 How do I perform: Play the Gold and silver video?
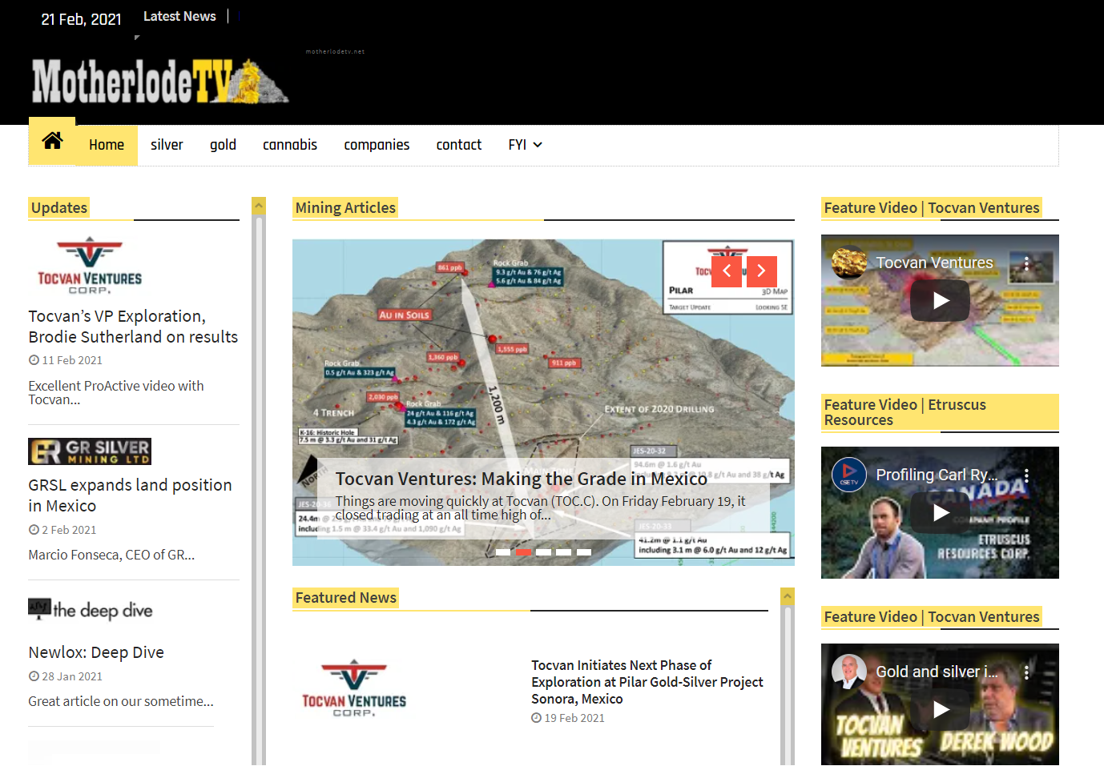pyautogui.click(x=940, y=709)
